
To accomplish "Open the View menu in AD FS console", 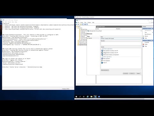I will (x=85, y=23).
